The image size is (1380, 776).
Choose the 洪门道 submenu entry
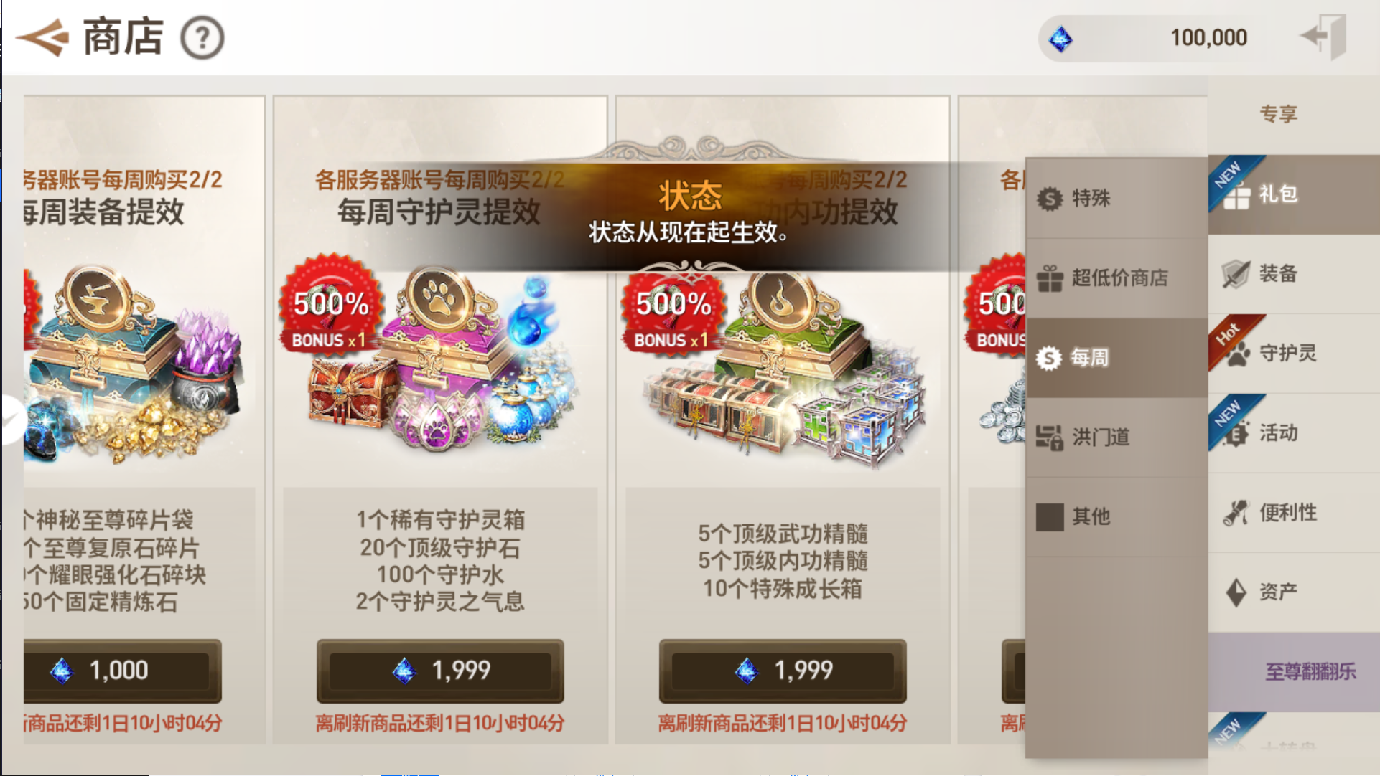pos(1116,437)
